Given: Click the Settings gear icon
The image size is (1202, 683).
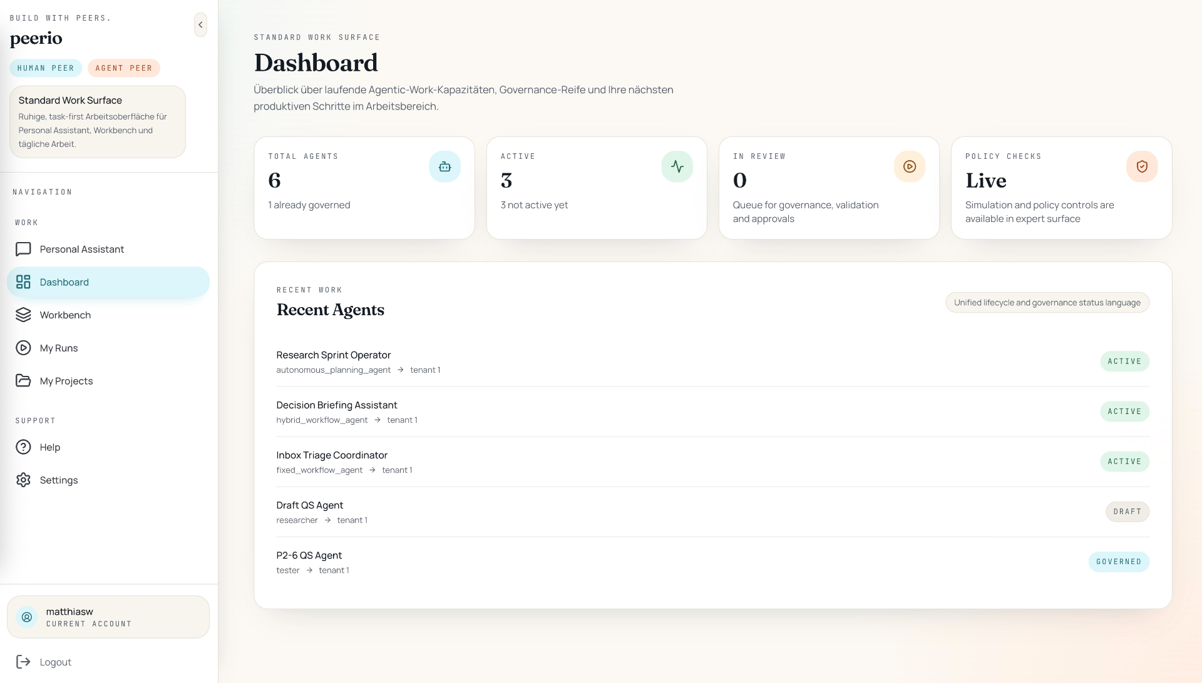Looking at the screenshot, I should [x=23, y=480].
